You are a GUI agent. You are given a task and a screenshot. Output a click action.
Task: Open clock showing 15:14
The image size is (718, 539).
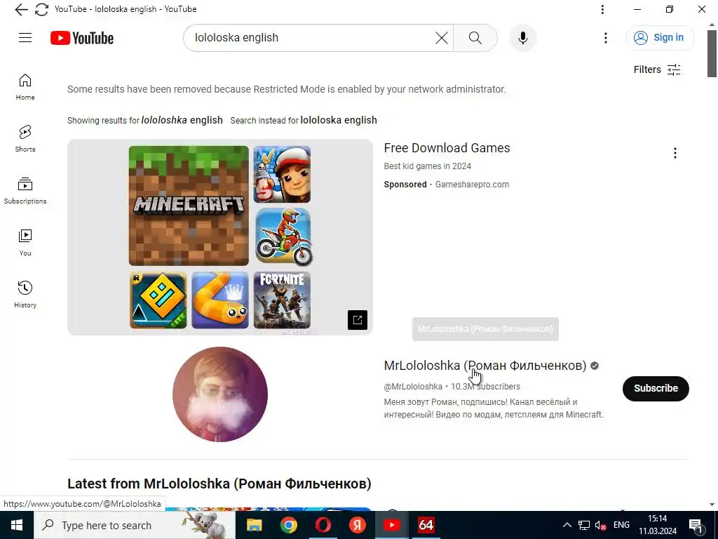(658, 525)
